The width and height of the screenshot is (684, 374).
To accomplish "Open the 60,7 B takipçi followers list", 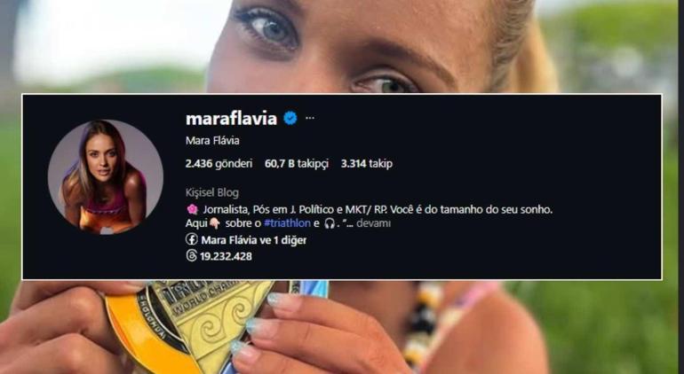I will (x=297, y=164).
